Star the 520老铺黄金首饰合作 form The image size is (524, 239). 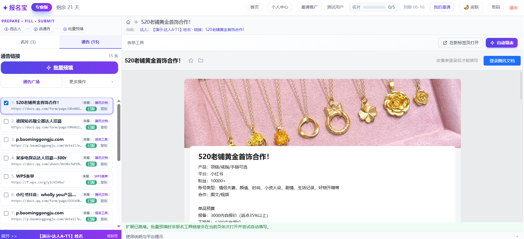(x=191, y=60)
